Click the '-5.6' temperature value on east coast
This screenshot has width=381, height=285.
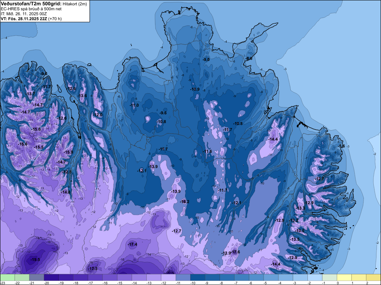[341, 146]
